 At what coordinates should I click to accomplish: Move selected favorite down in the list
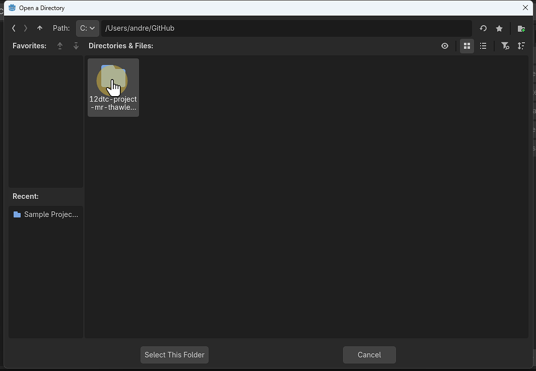point(76,46)
